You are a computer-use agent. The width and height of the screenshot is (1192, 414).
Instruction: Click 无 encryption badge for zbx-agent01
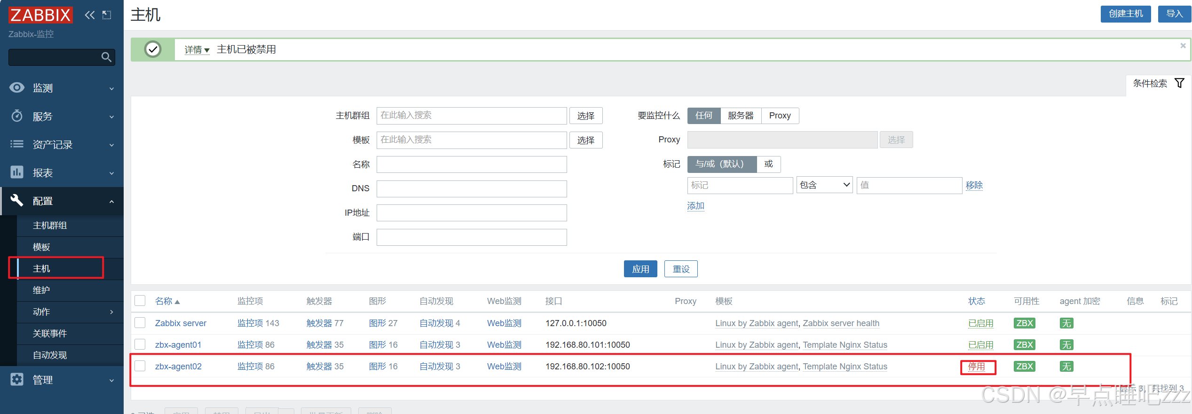coord(1066,345)
